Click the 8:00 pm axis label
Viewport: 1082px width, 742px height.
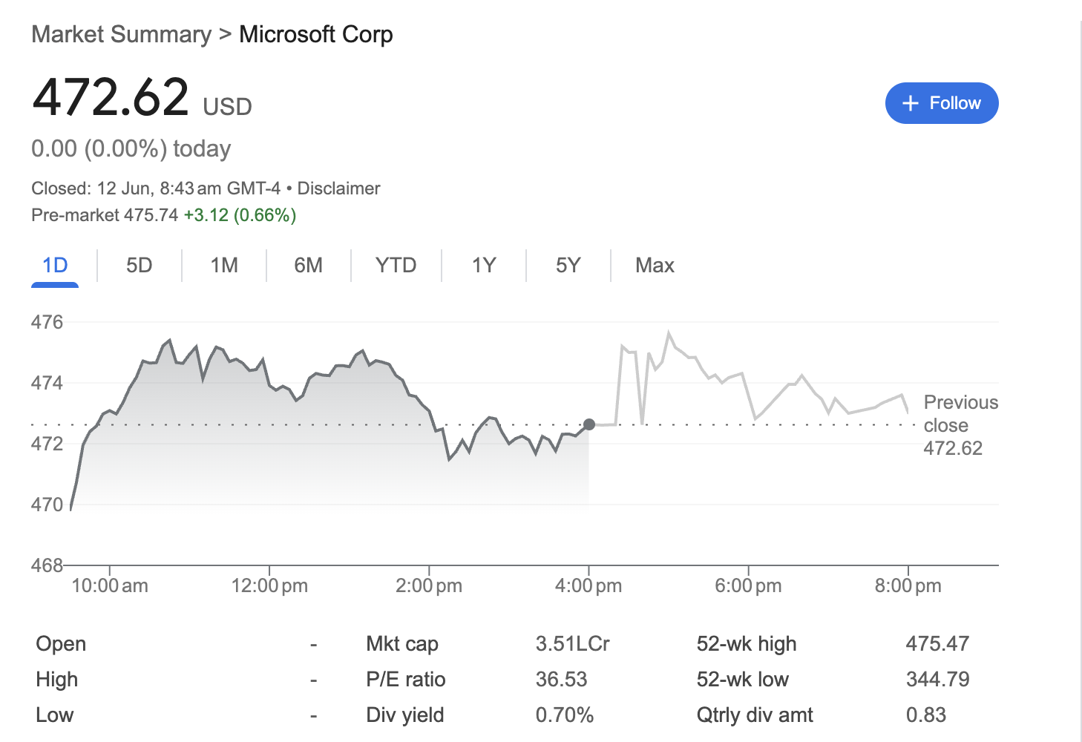click(908, 585)
